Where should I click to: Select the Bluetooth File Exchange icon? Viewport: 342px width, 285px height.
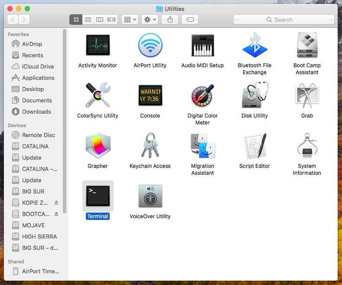(x=254, y=45)
